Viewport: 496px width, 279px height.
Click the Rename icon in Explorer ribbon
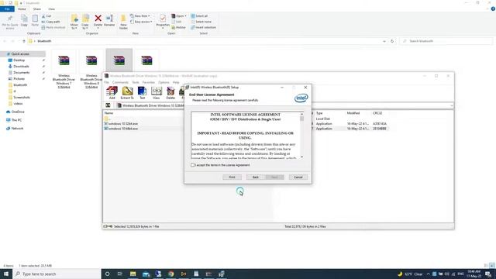coord(109,21)
